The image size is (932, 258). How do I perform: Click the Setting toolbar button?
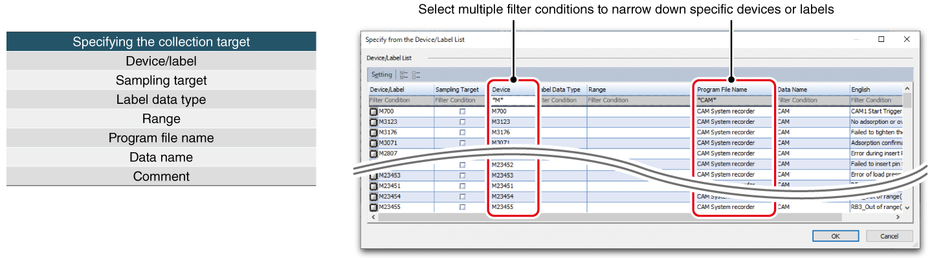(381, 75)
